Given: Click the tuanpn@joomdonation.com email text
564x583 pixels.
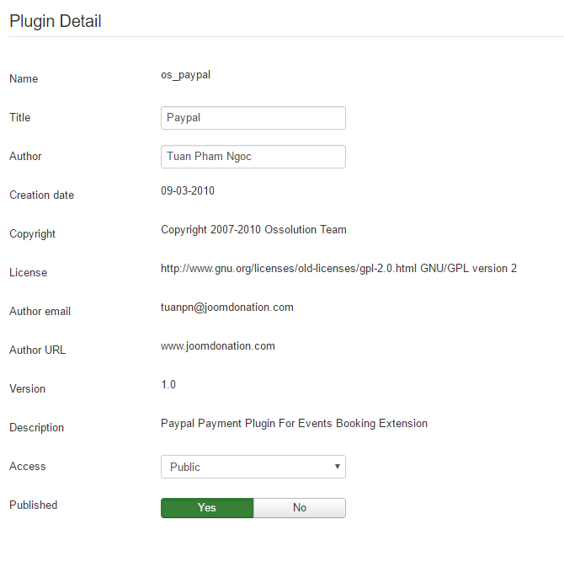Looking at the screenshot, I should click(x=227, y=308).
